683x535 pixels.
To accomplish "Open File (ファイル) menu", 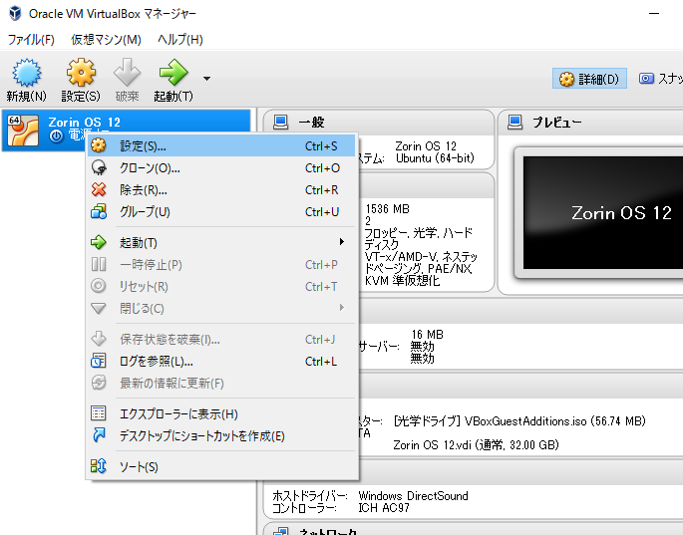I will click(31, 40).
